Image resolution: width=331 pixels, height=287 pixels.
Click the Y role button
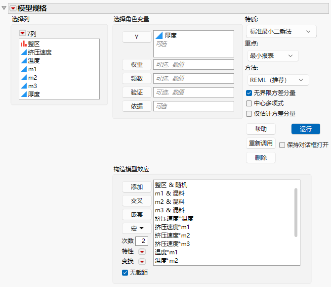point(136,37)
